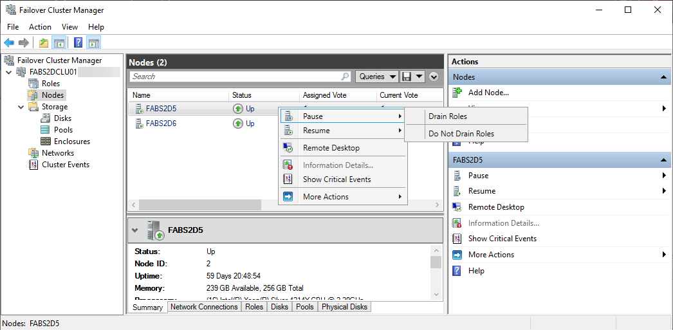Switch to the Roles tab
This screenshot has height=330, width=673.
(254, 307)
